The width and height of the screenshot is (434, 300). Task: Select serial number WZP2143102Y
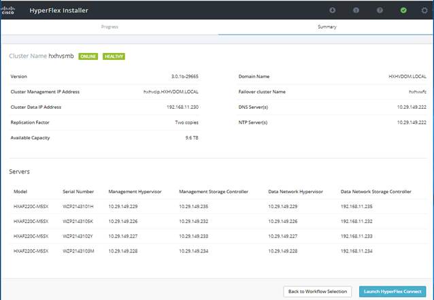pos(78,236)
